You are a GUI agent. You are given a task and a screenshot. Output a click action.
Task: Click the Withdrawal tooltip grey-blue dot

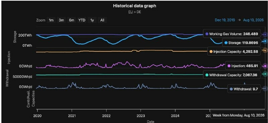[x=231, y=89]
